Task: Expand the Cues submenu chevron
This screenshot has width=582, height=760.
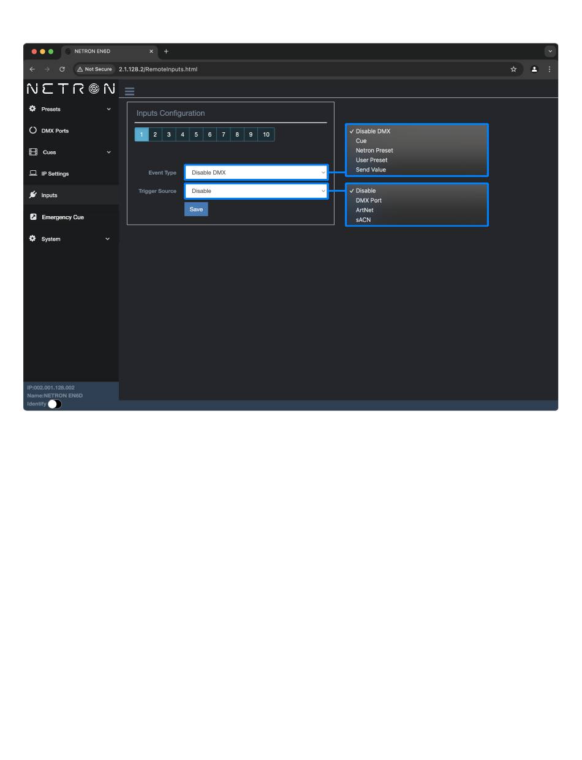Action: [109, 152]
